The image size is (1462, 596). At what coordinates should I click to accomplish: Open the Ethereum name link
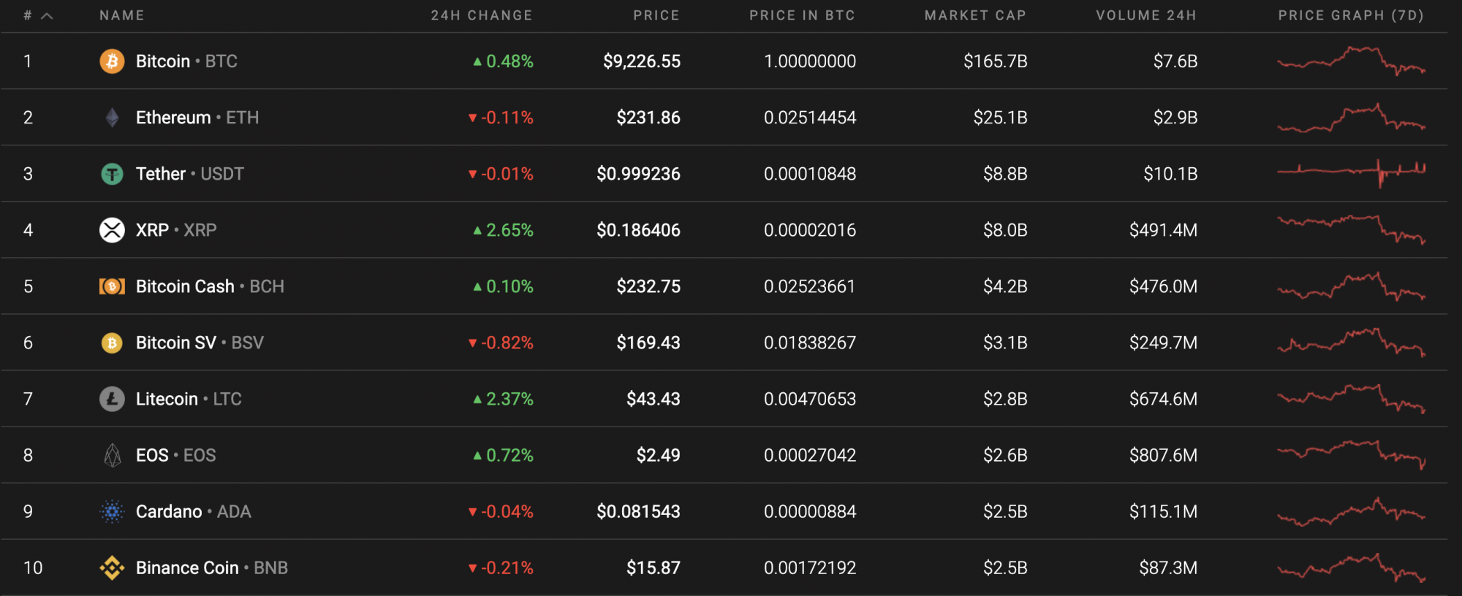tap(173, 118)
